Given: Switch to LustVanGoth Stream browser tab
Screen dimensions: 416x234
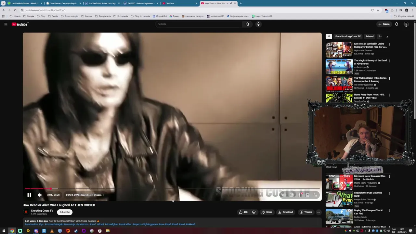Looking at the screenshot, I should 24,3.
